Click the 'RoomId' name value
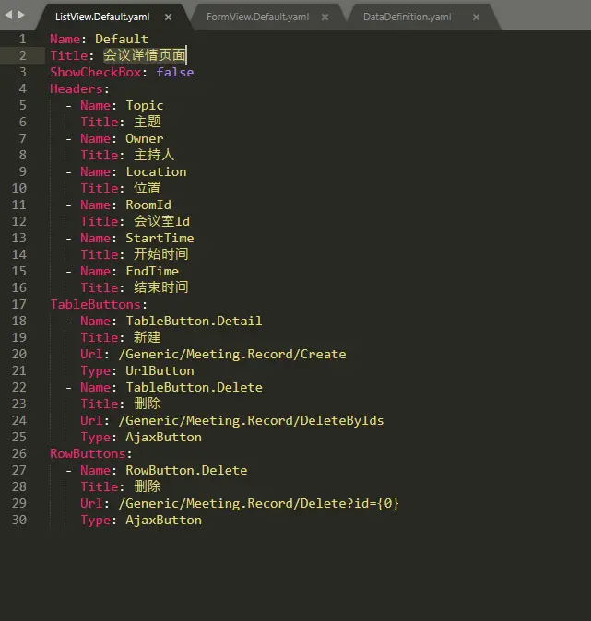The width and height of the screenshot is (591, 621). click(148, 205)
